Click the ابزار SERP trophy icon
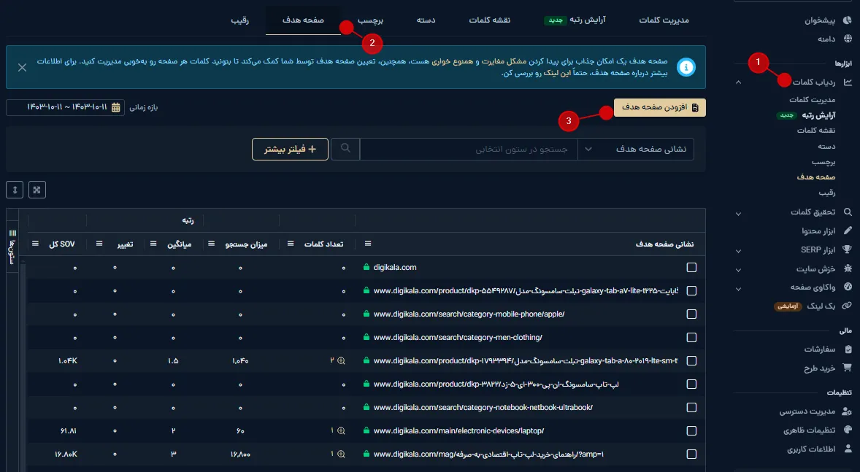 tap(848, 249)
